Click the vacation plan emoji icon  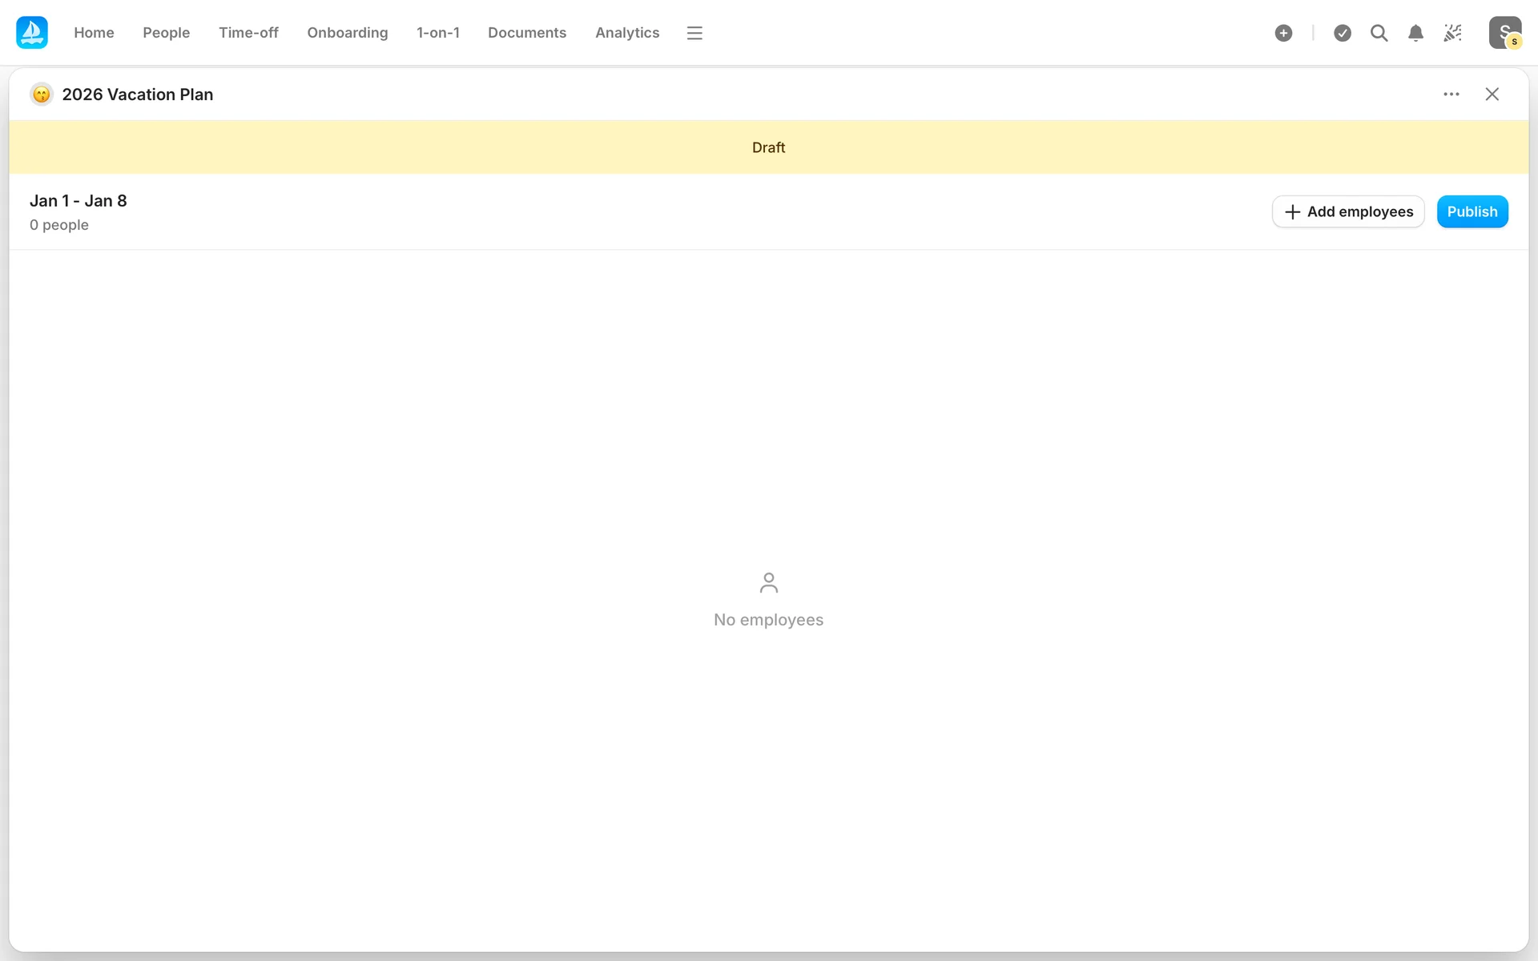click(42, 94)
